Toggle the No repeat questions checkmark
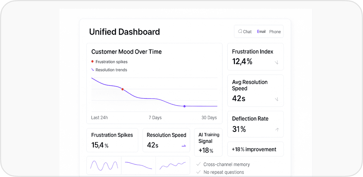 tap(198, 172)
